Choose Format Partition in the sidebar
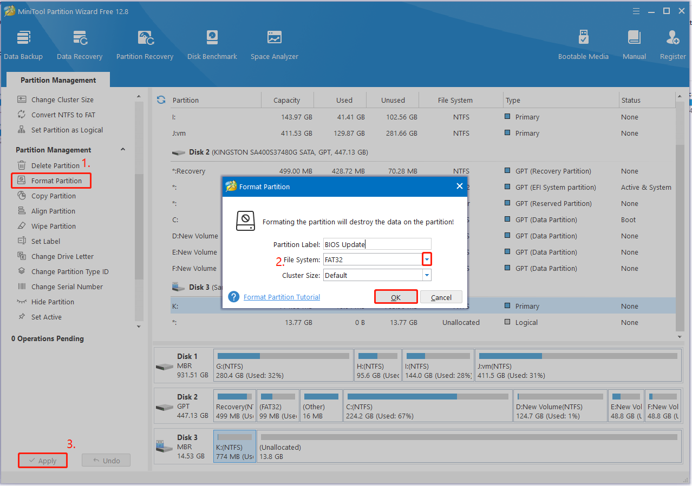Screen dimensions: 692x486 56,181
